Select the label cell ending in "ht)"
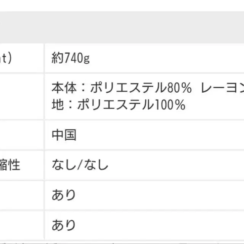The image size is (244, 244). [x=8, y=58]
